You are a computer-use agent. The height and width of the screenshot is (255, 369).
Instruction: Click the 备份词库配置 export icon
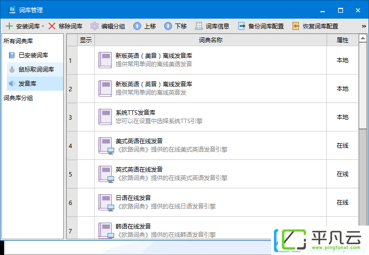pyautogui.click(x=242, y=26)
